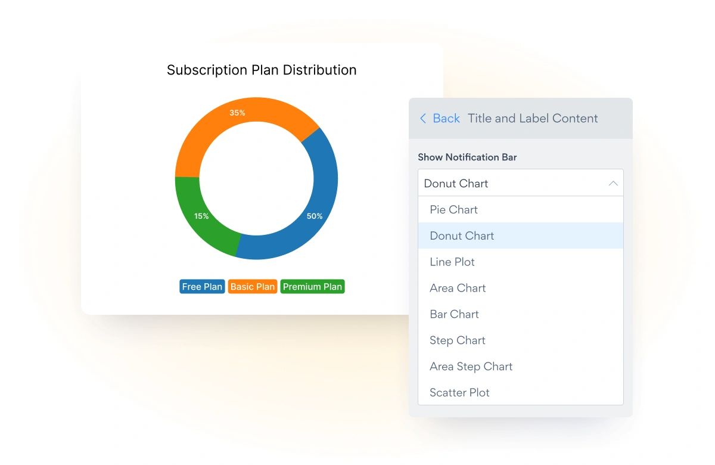This screenshot has height=465, width=715.
Task: Choose the highlighted Donut Chart option
Action: pos(462,236)
